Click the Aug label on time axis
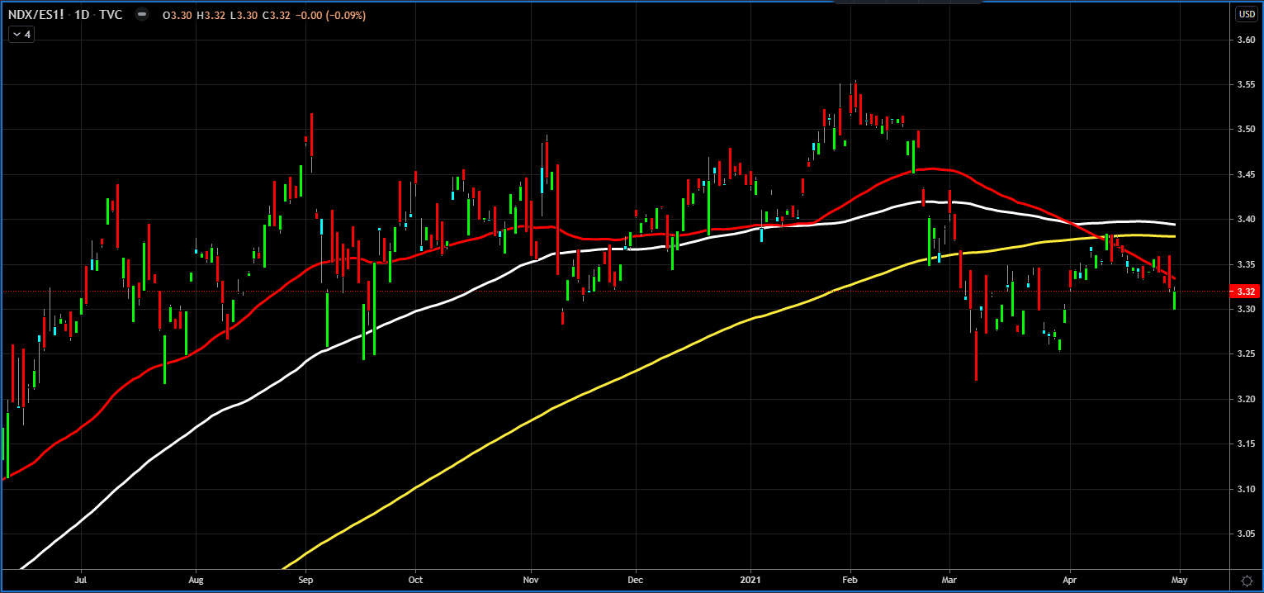Viewport: 1264px width, 593px height. (x=196, y=581)
